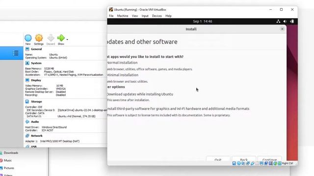This screenshot has width=314, height=176.
Task: Click the Right Ctrl host key label
Action: (288, 163)
